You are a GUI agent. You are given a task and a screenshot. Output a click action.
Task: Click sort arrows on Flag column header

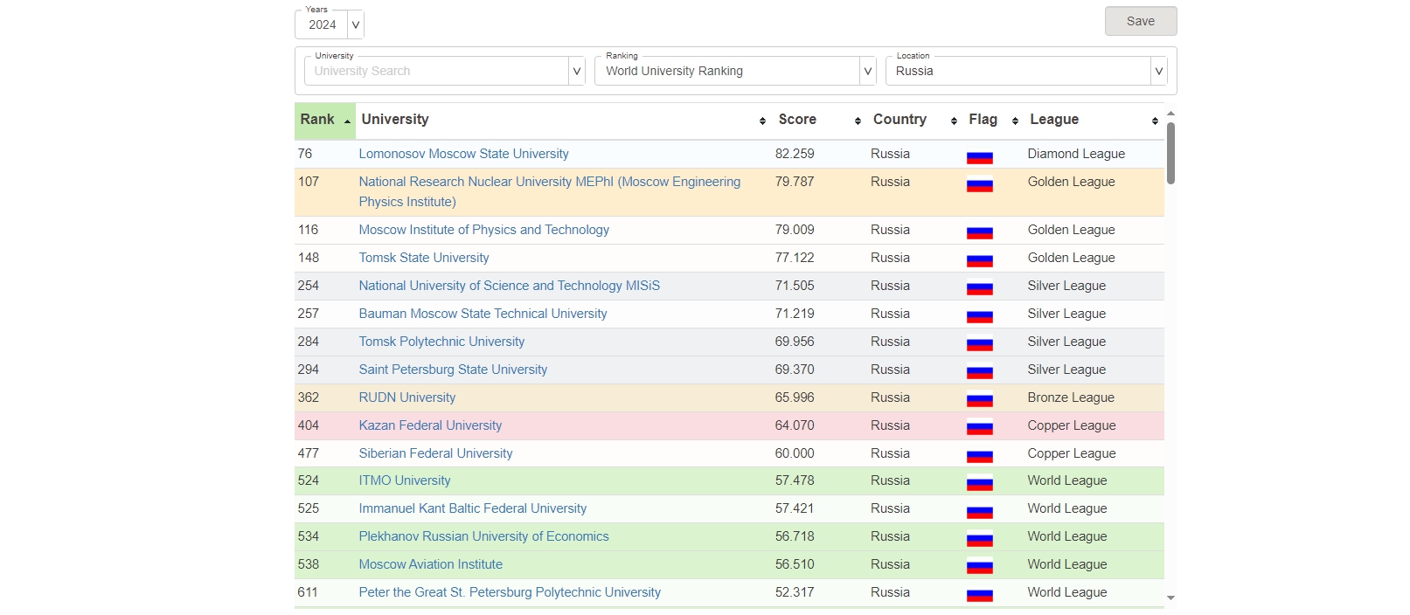[1015, 121]
